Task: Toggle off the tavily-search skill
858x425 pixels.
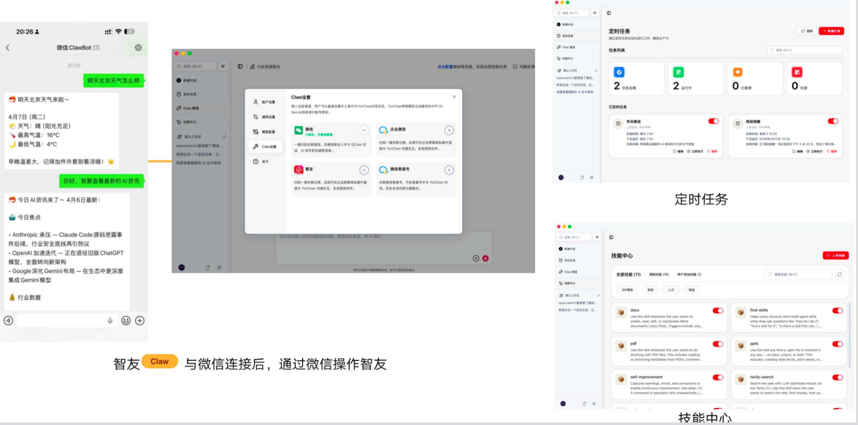Action: pyautogui.click(x=837, y=377)
